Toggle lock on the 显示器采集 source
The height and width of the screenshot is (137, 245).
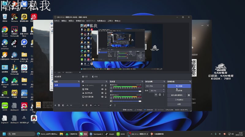(106, 97)
